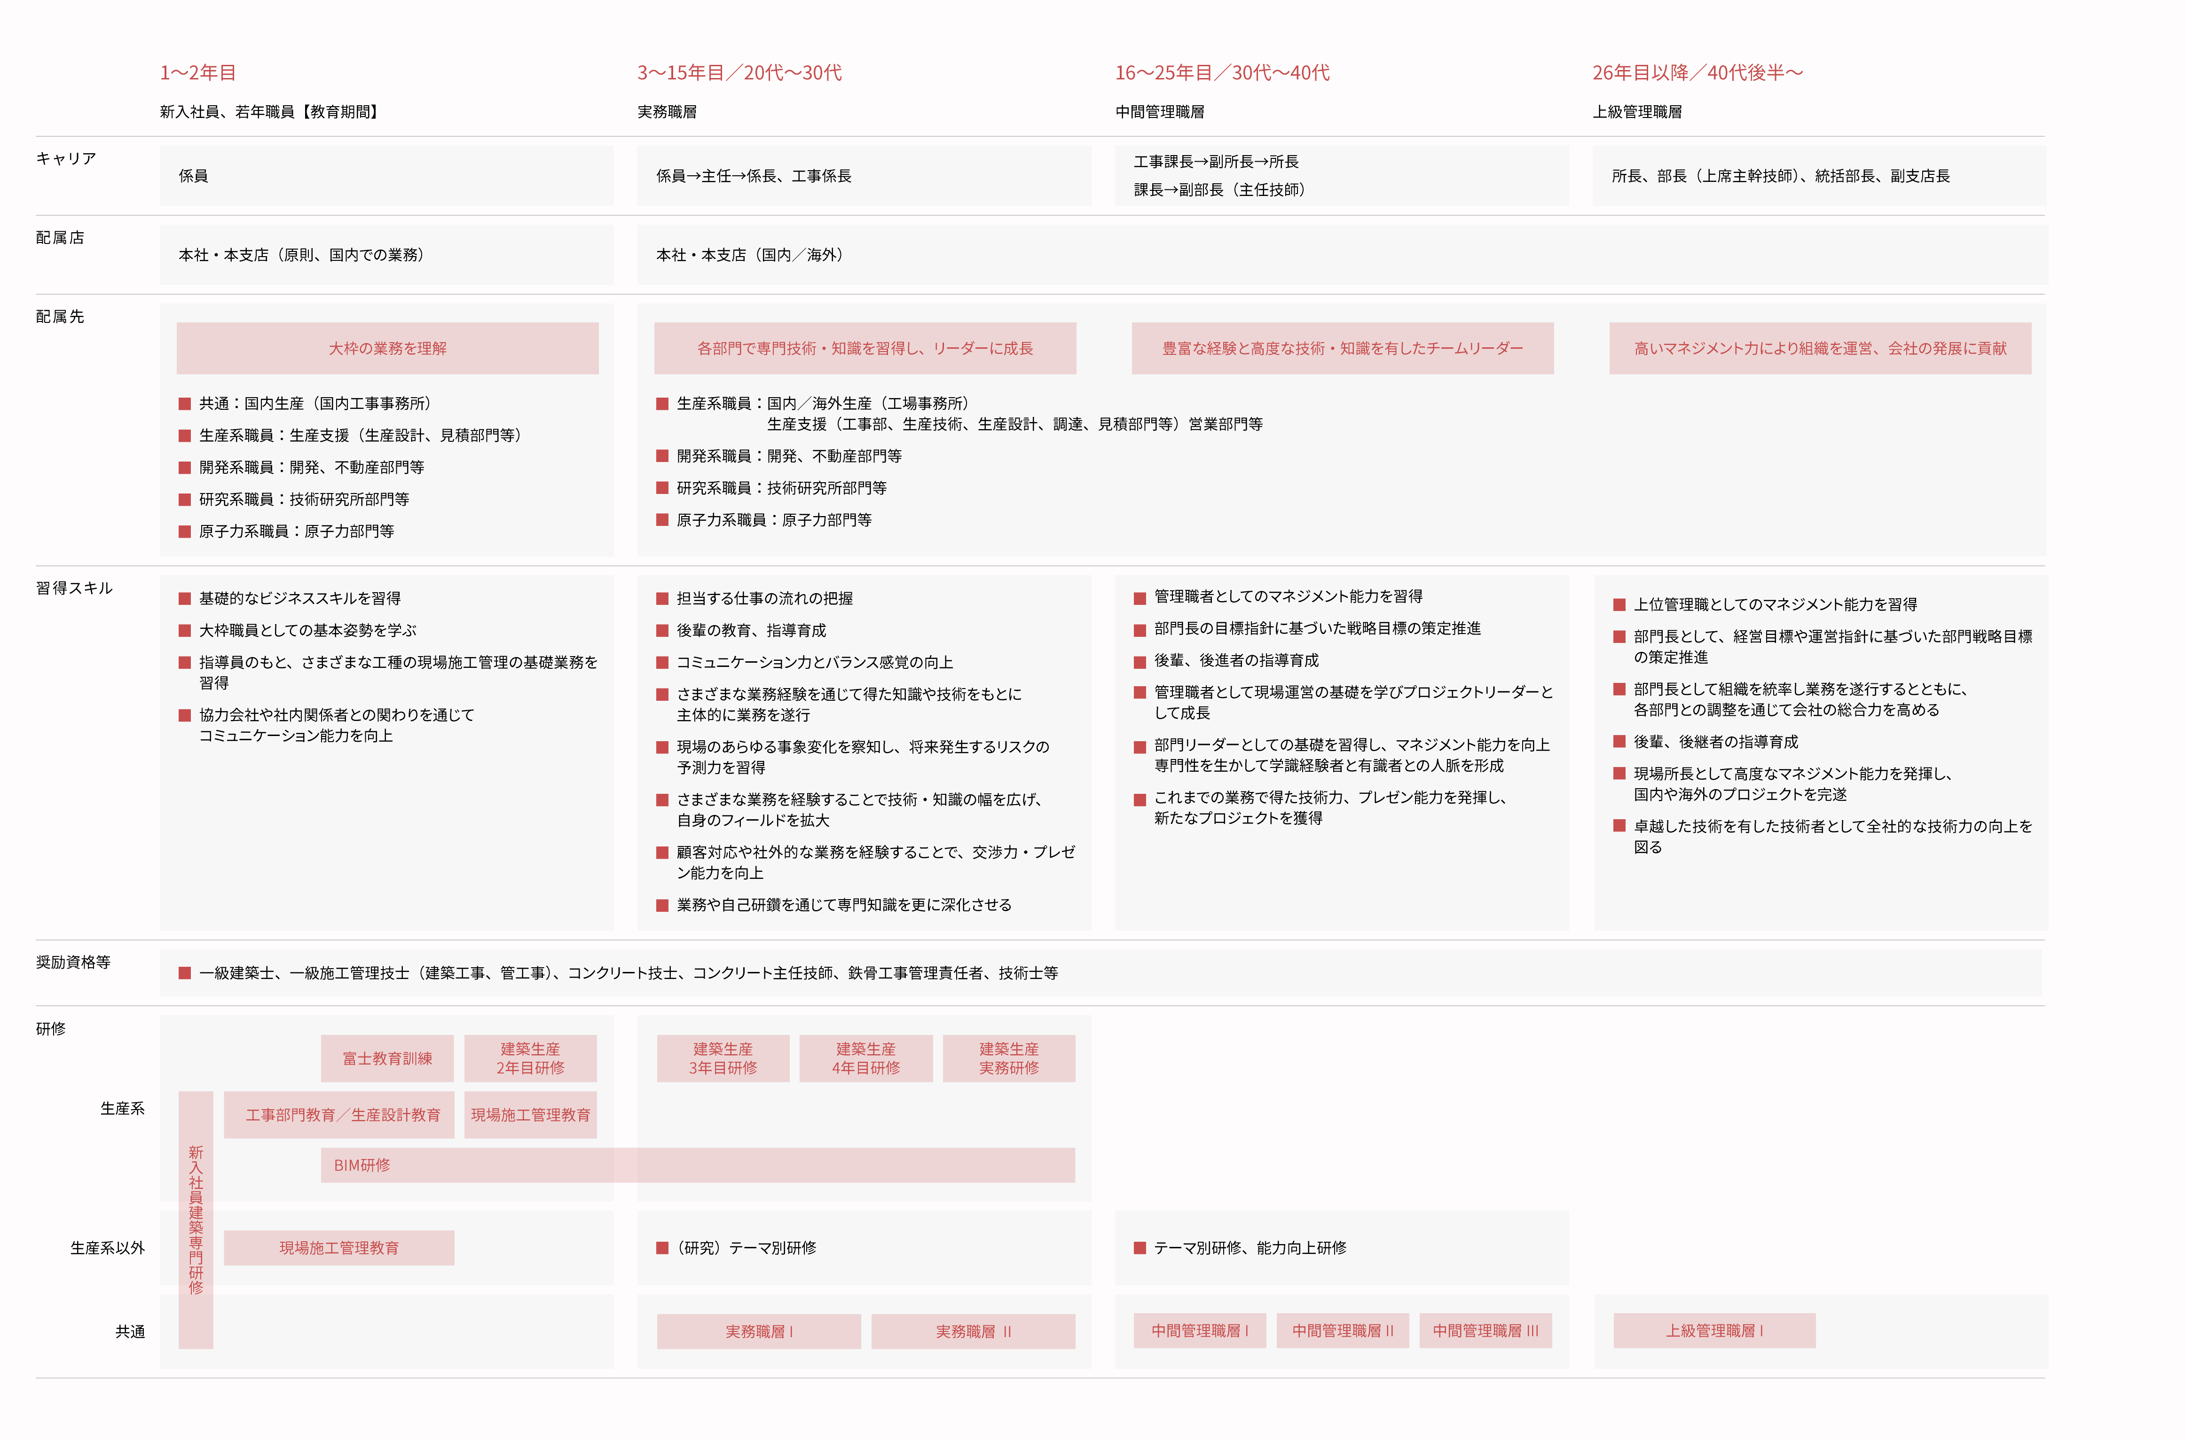Click the 豊富な経験と高度な技術 team leader banner
Viewport: 2185px width, 1441px height.
pyautogui.click(x=1342, y=348)
